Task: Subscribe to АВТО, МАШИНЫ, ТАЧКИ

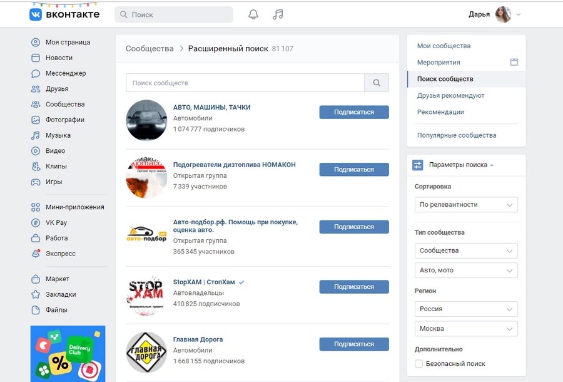Action: click(x=354, y=112)
